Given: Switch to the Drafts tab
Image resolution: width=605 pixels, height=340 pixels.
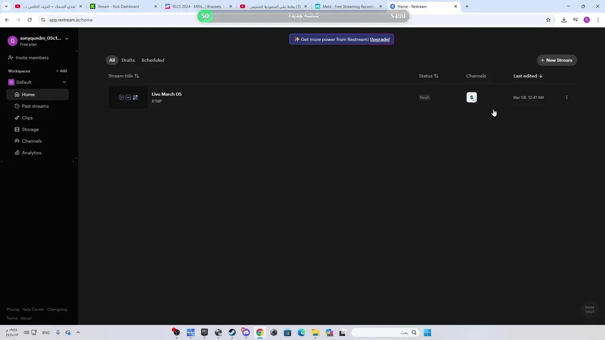Looking at the screenshot, I should 128,60.
